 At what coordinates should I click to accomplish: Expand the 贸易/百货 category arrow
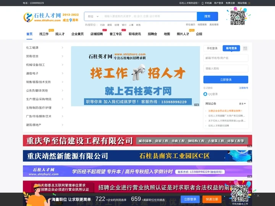pos(62,56)
